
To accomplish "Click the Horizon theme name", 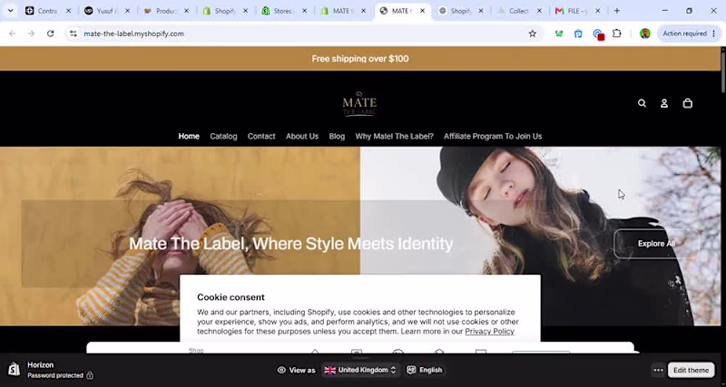I will 40,365.
